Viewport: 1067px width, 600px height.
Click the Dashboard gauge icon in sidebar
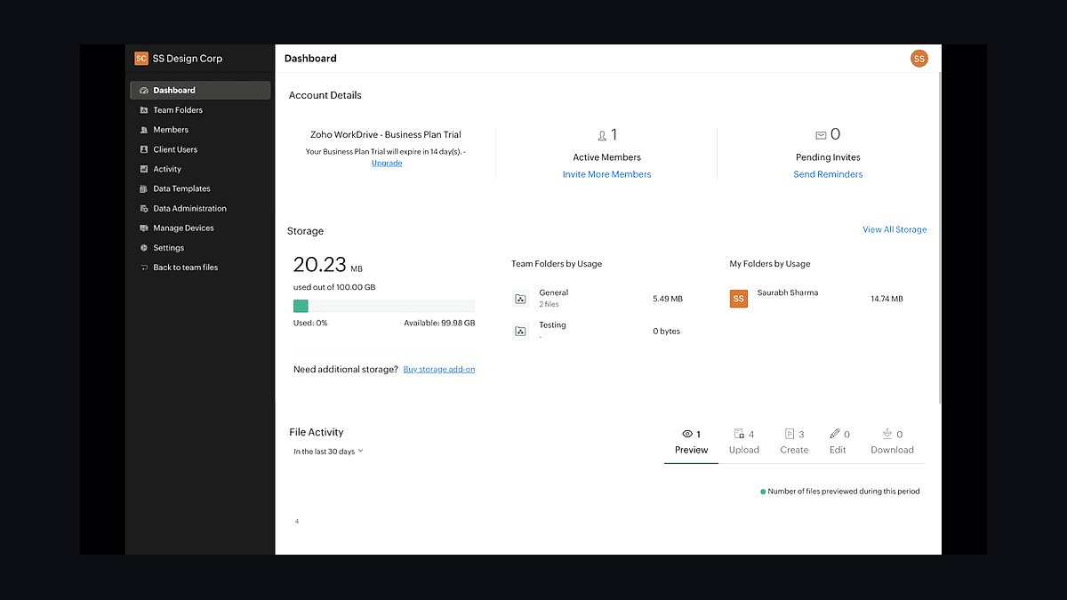point(144,91)
